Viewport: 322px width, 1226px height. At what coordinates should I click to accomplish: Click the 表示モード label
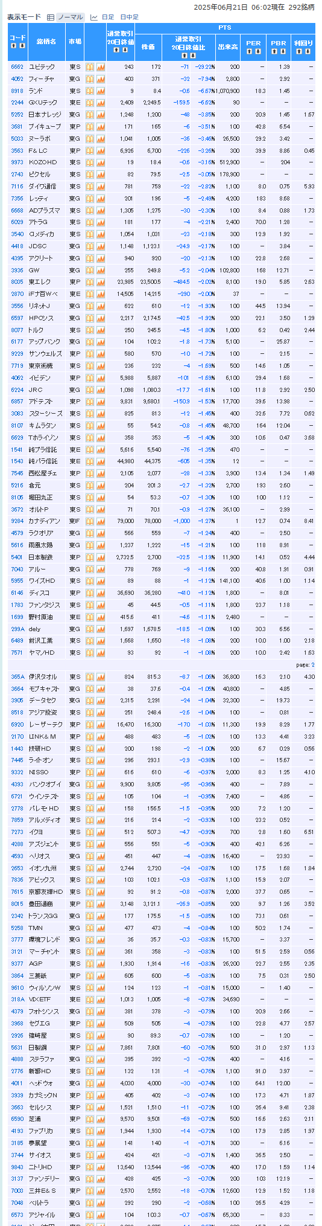click(x=24, y=18)
